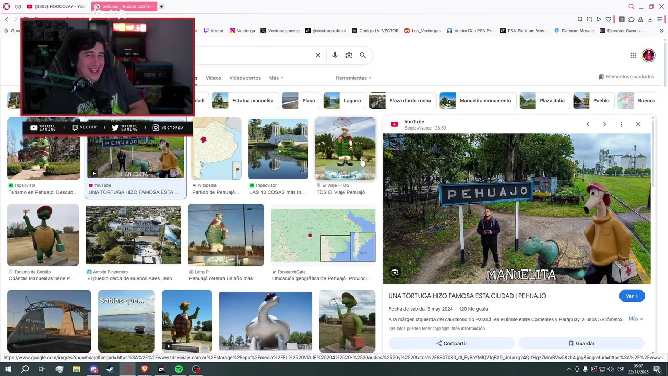Filter by Pueblo chip
This screenshot has height=376, width=668.
593,101
